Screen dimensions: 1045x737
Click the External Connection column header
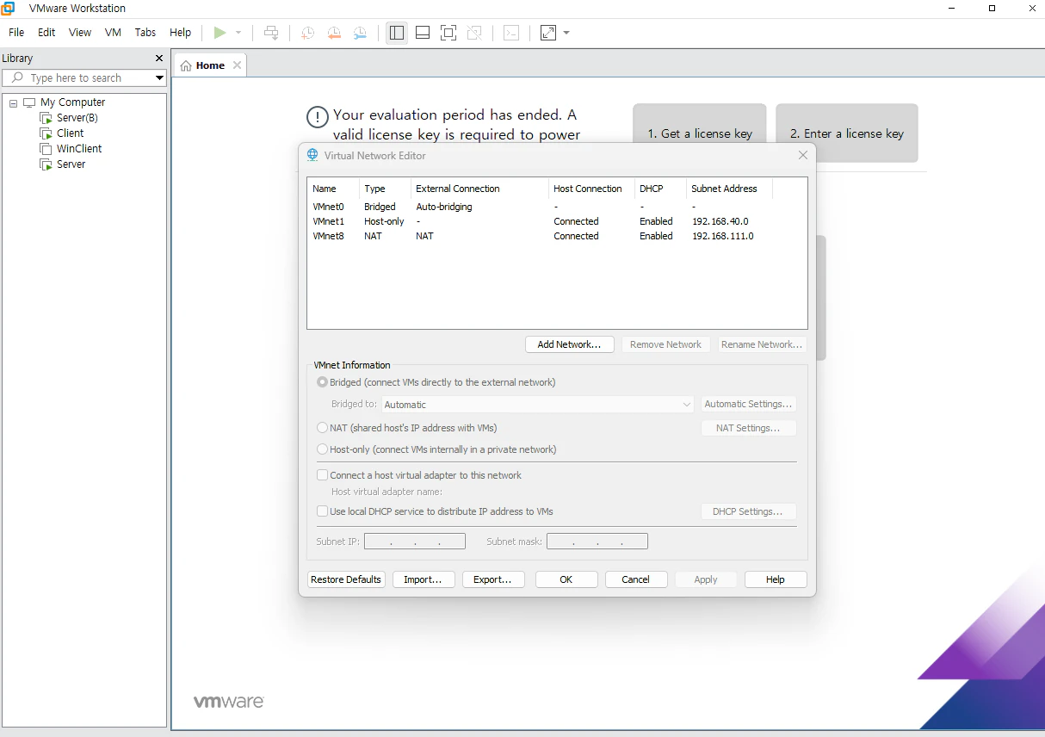479,189
